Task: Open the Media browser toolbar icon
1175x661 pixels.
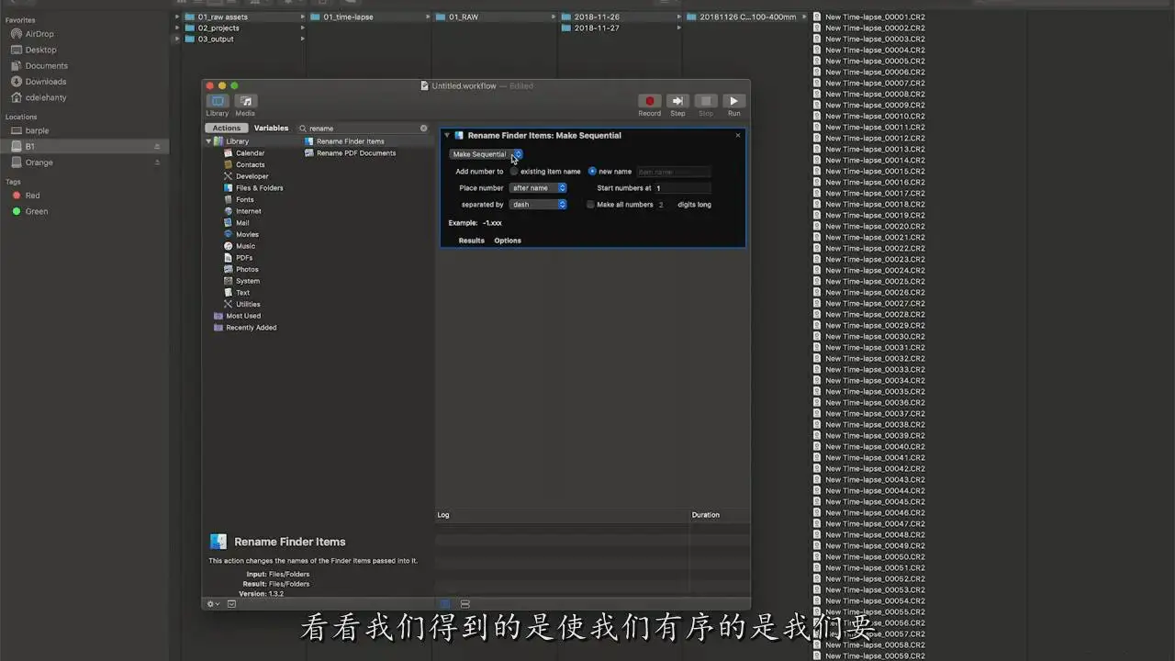Action: click(245, 101)
